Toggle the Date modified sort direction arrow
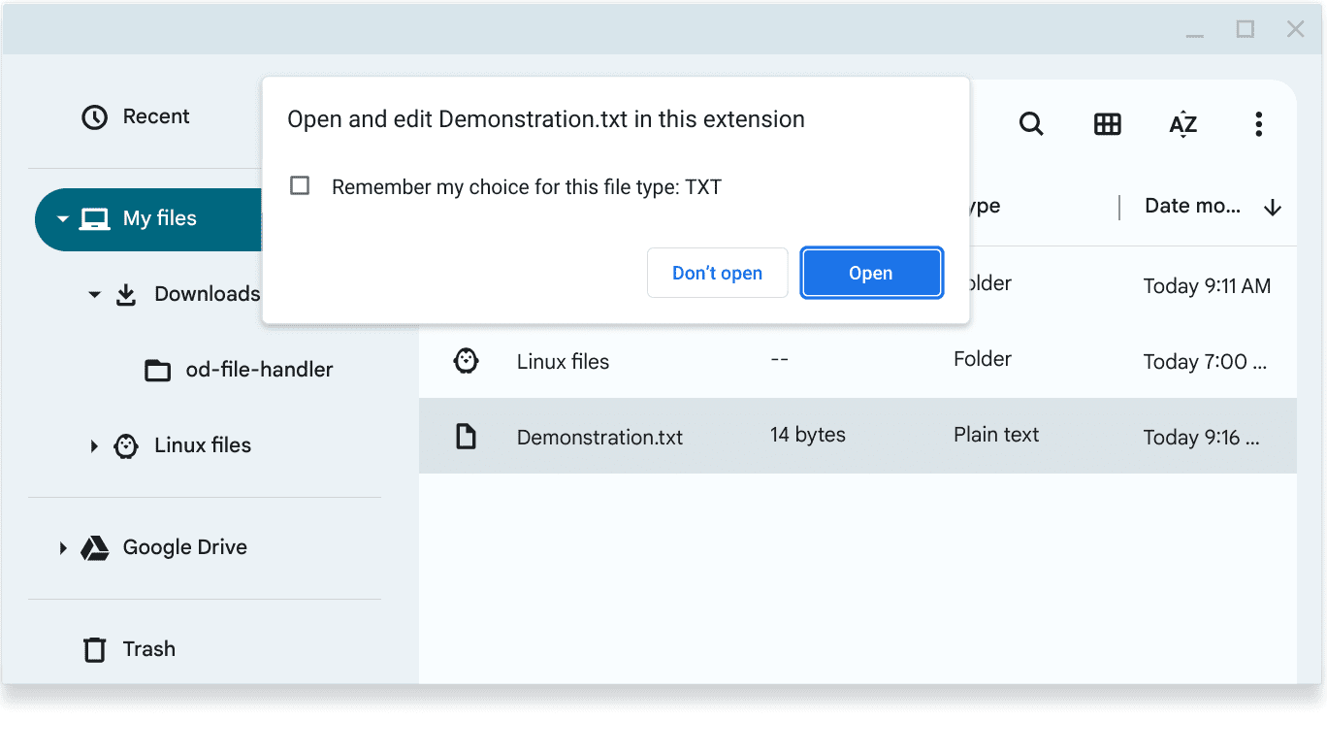The height and width of the screenshot is (754, 1327). [x=1273, y=206]
